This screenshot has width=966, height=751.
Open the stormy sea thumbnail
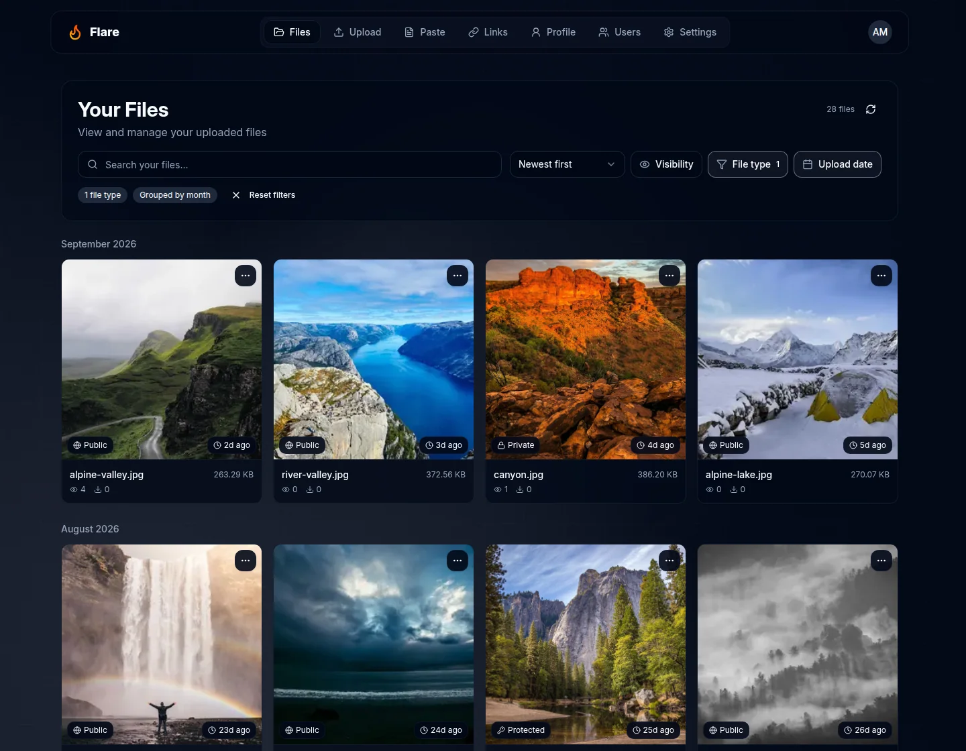click(374, 644)
